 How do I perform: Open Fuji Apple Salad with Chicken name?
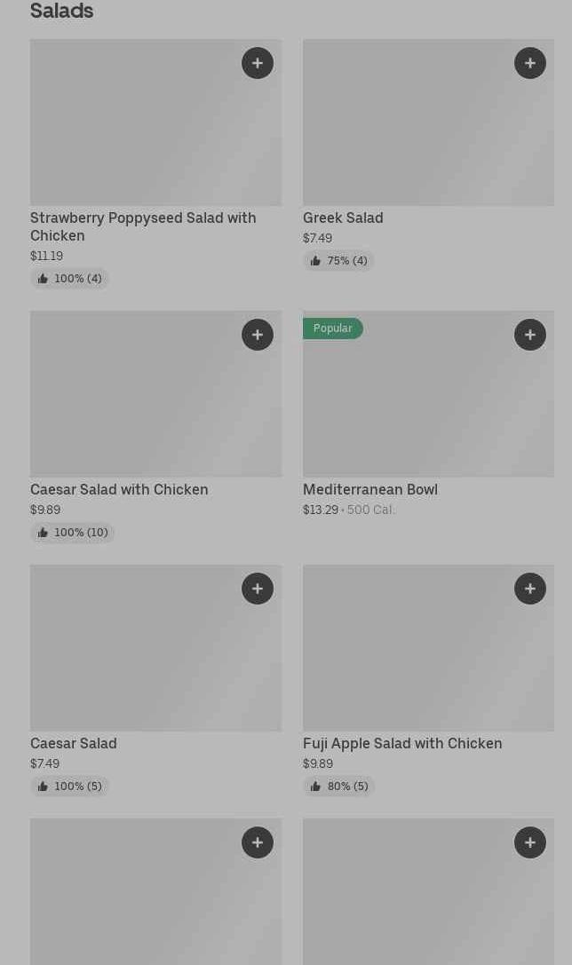click(x=402, y=743)
